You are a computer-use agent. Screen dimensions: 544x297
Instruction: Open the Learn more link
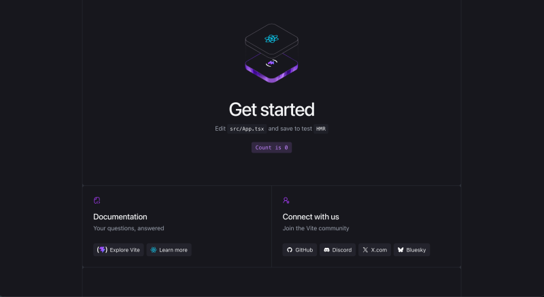coord(169,250)
